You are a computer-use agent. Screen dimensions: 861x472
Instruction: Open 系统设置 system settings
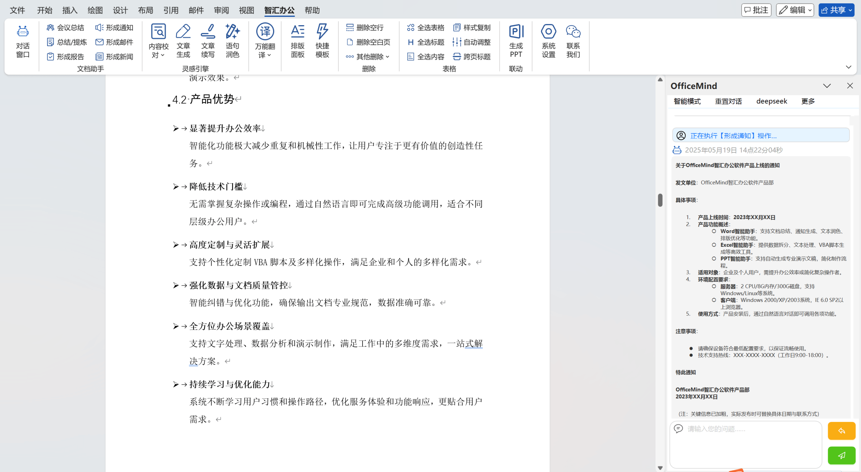[x=549, y=41]
